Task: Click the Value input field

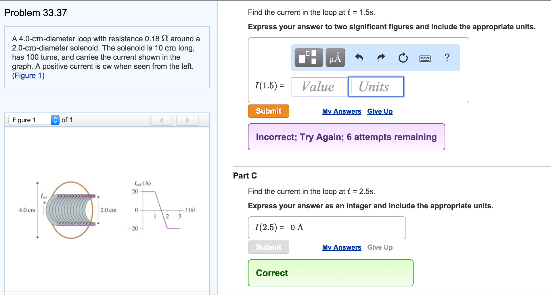Action: coord(319,87)
